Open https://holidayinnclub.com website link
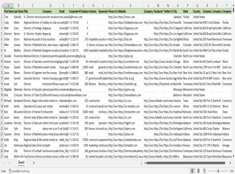 click(x=130, y=23)
